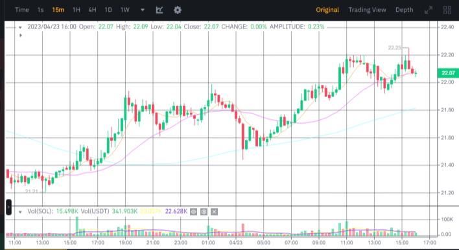Open the technical indicators chart icon
Image resolution: width=459 pixels, height=250 pixels.
(x=159, y=10)
